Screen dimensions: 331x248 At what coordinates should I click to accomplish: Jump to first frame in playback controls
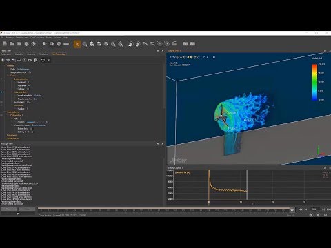(x=300, y=209)
